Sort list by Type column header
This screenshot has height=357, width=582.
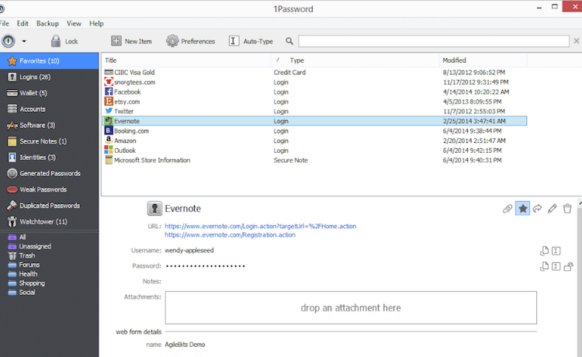(x=355, y=60)
